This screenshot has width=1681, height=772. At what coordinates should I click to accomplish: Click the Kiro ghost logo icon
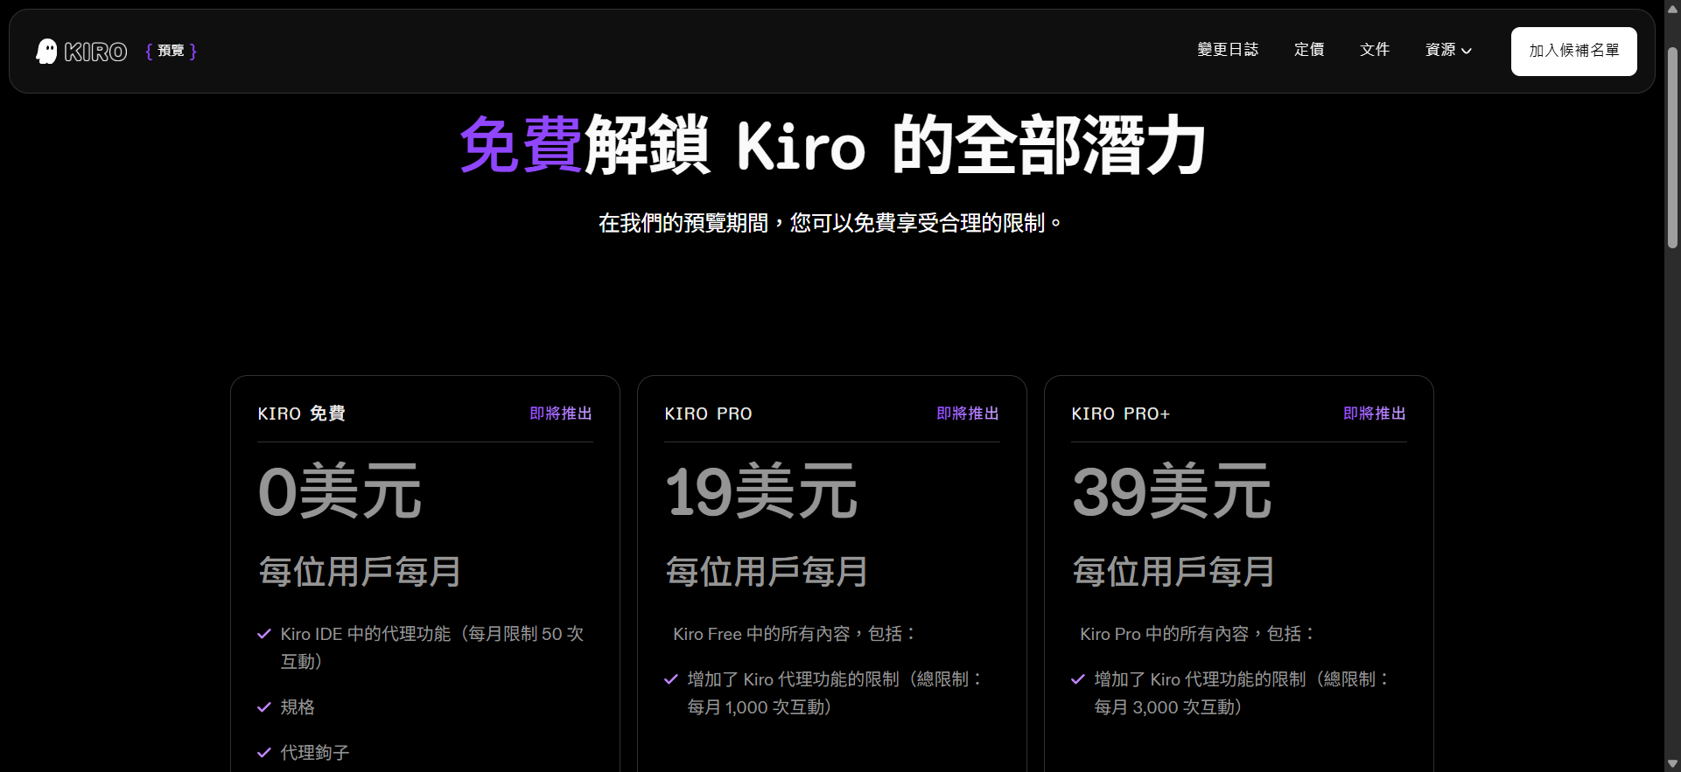(x=46, y=52)
